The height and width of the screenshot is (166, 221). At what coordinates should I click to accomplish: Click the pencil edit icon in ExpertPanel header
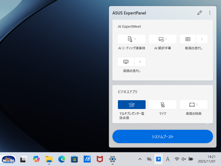pyautogui.click(x=200, y=13)
